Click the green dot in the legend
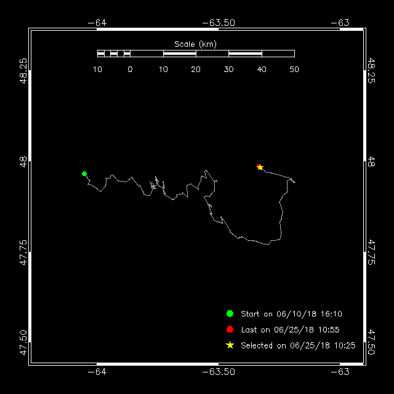 (x=230, y=313)
